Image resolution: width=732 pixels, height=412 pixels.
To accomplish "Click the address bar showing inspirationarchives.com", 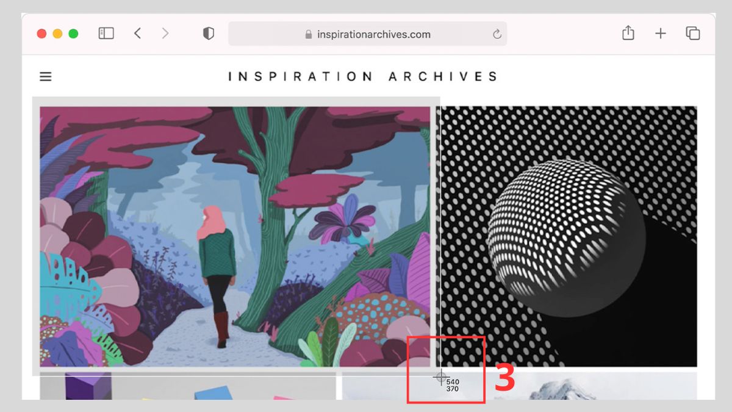I will coord(368,34).
